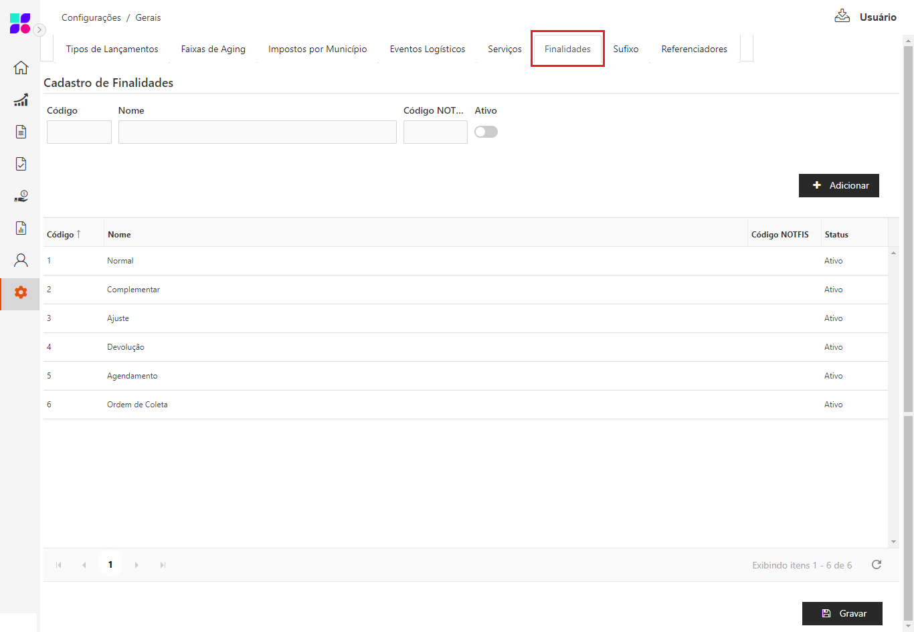Open the user profile sidebar icon
914x632 pixels.
pyautogui.click(x=21, y=260)
